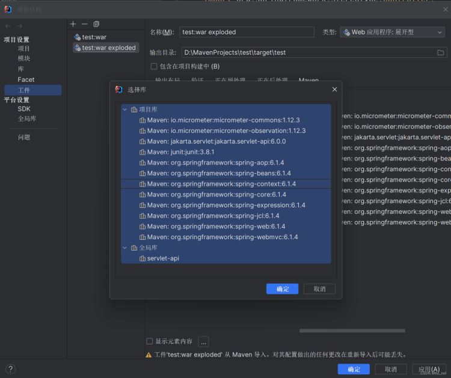Click the library icon beside servlet-api
The width and height of the screenshot is (451, 378).
click(x=143, y=258)
